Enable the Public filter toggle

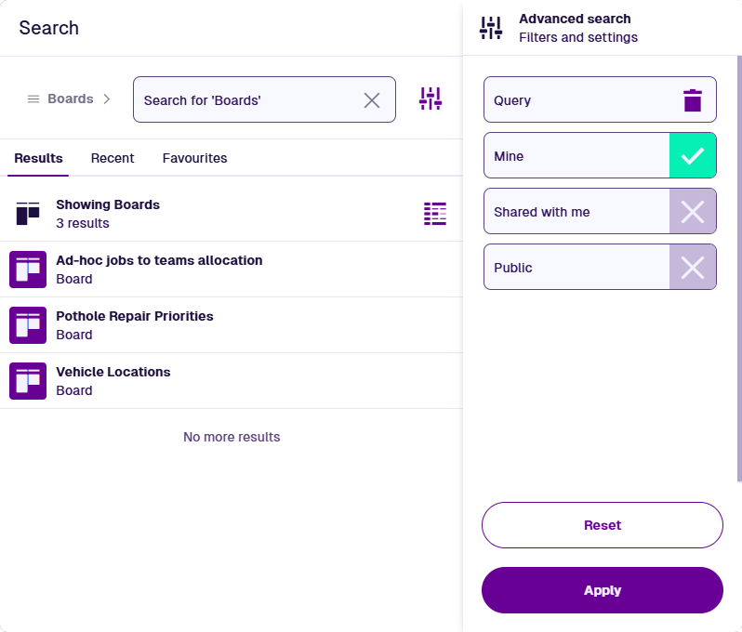(x=693, y=268)
